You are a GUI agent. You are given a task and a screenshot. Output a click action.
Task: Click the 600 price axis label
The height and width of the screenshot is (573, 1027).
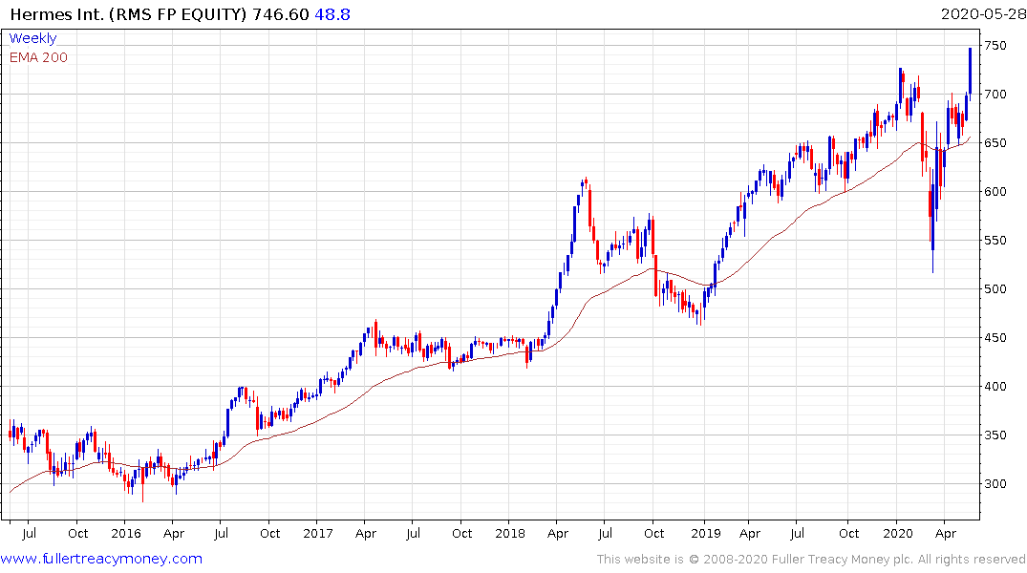pyautogui.click(x=995, y=192)
